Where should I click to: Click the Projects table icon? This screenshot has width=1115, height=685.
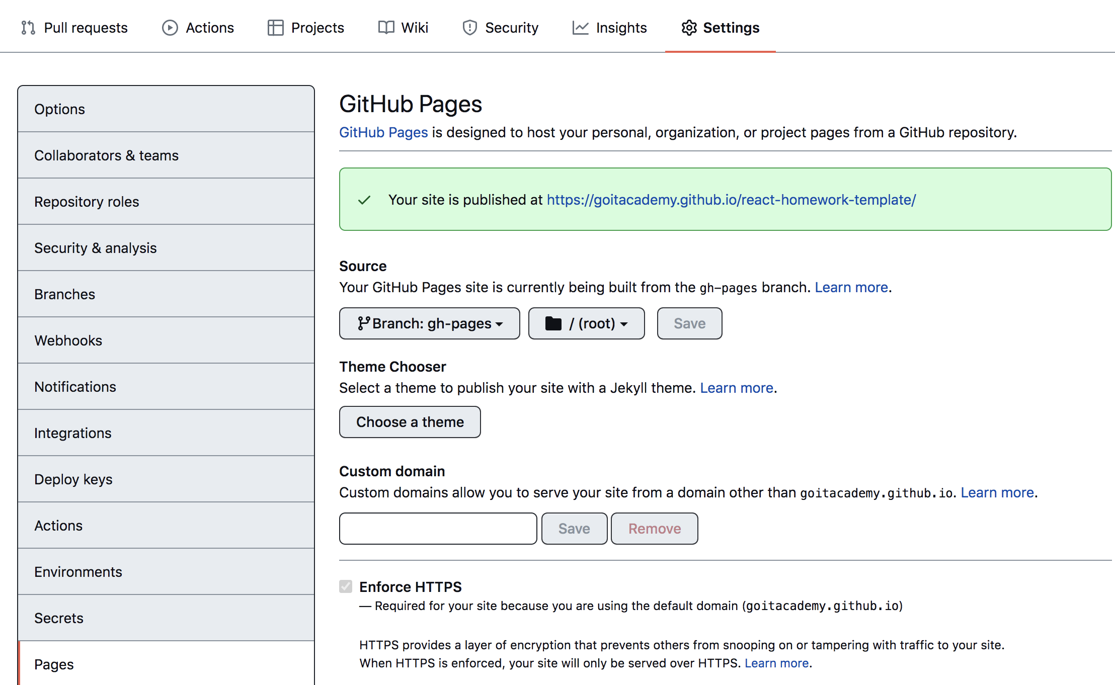(275, 28)
